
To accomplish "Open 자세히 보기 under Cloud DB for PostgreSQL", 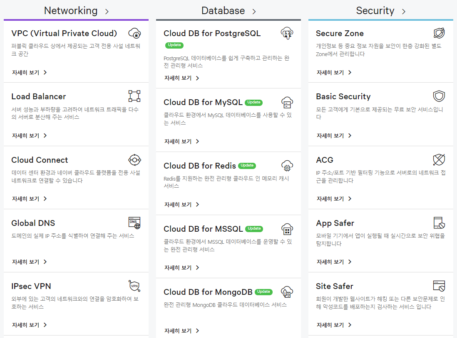I will click(181, 78).
